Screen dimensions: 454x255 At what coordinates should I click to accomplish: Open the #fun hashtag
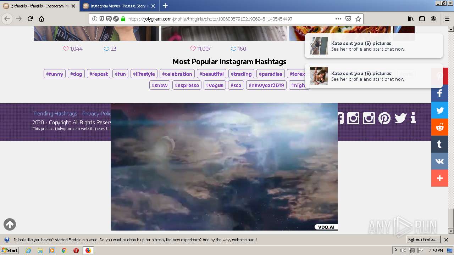coord(121,74)
